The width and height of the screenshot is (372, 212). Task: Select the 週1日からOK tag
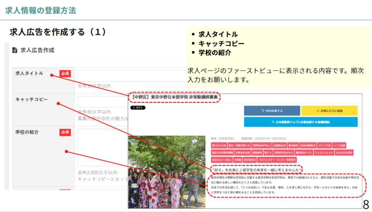tap(219, 145)
